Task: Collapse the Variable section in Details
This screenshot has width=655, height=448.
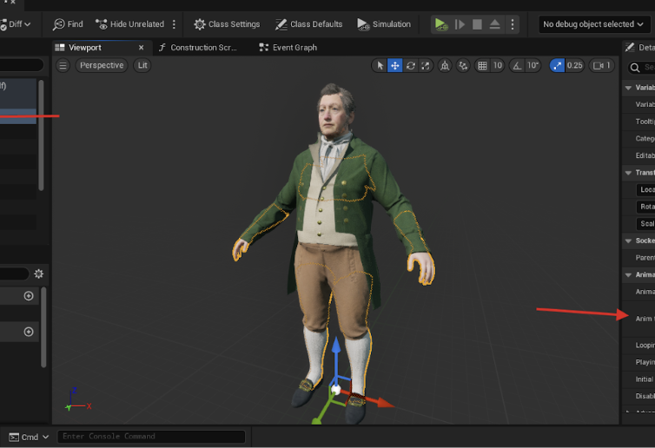Action: pos(628,88)
